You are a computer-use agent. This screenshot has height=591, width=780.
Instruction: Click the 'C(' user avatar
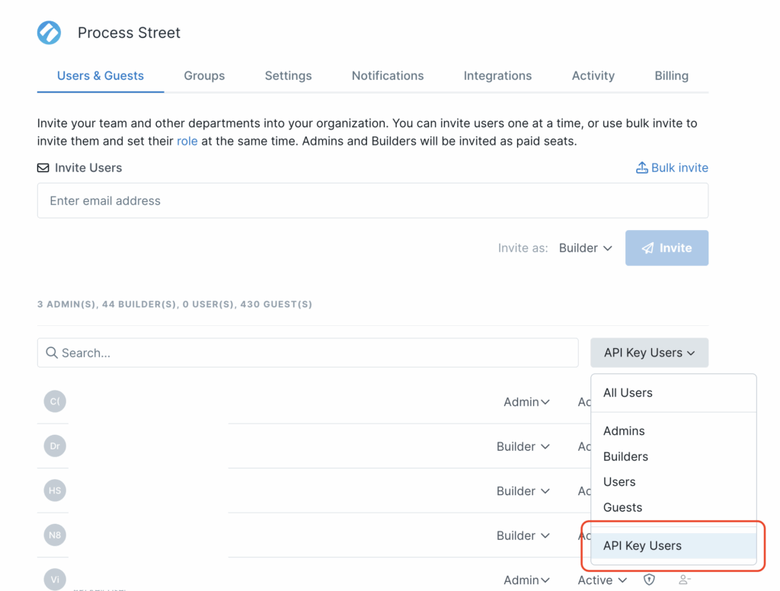coord(55,401)
